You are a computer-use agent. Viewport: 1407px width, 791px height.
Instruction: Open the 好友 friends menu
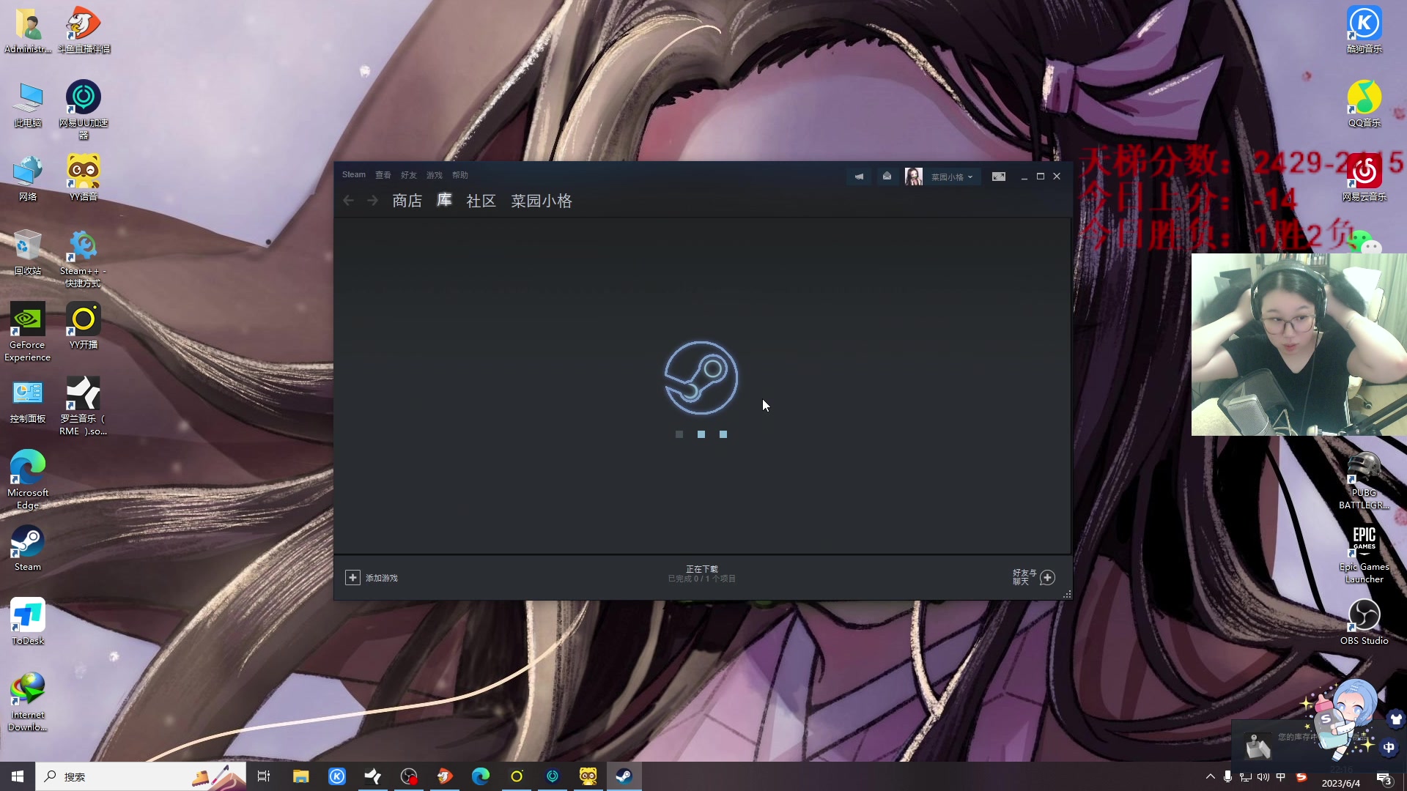(409, 175)
